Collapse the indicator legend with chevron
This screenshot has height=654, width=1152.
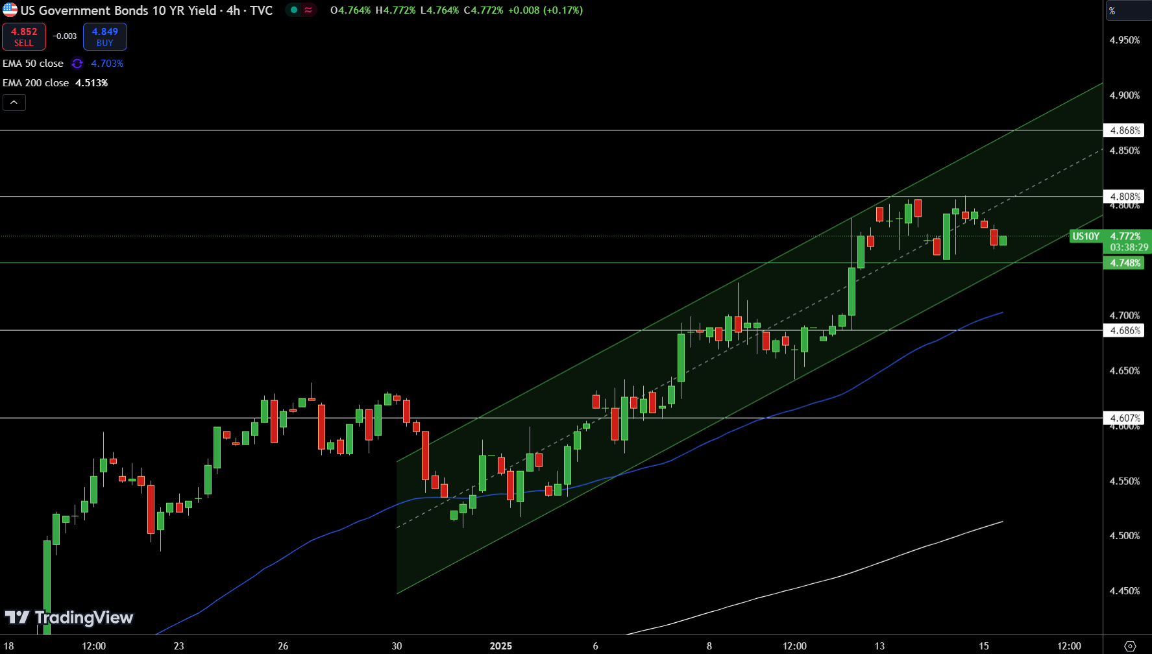click(x=14, y=103)
